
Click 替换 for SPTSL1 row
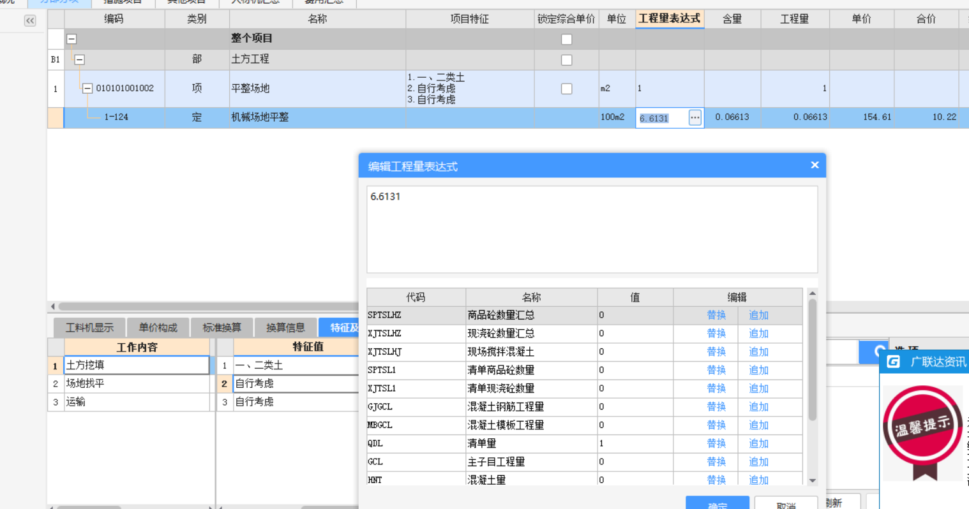(x=716, y=370)
